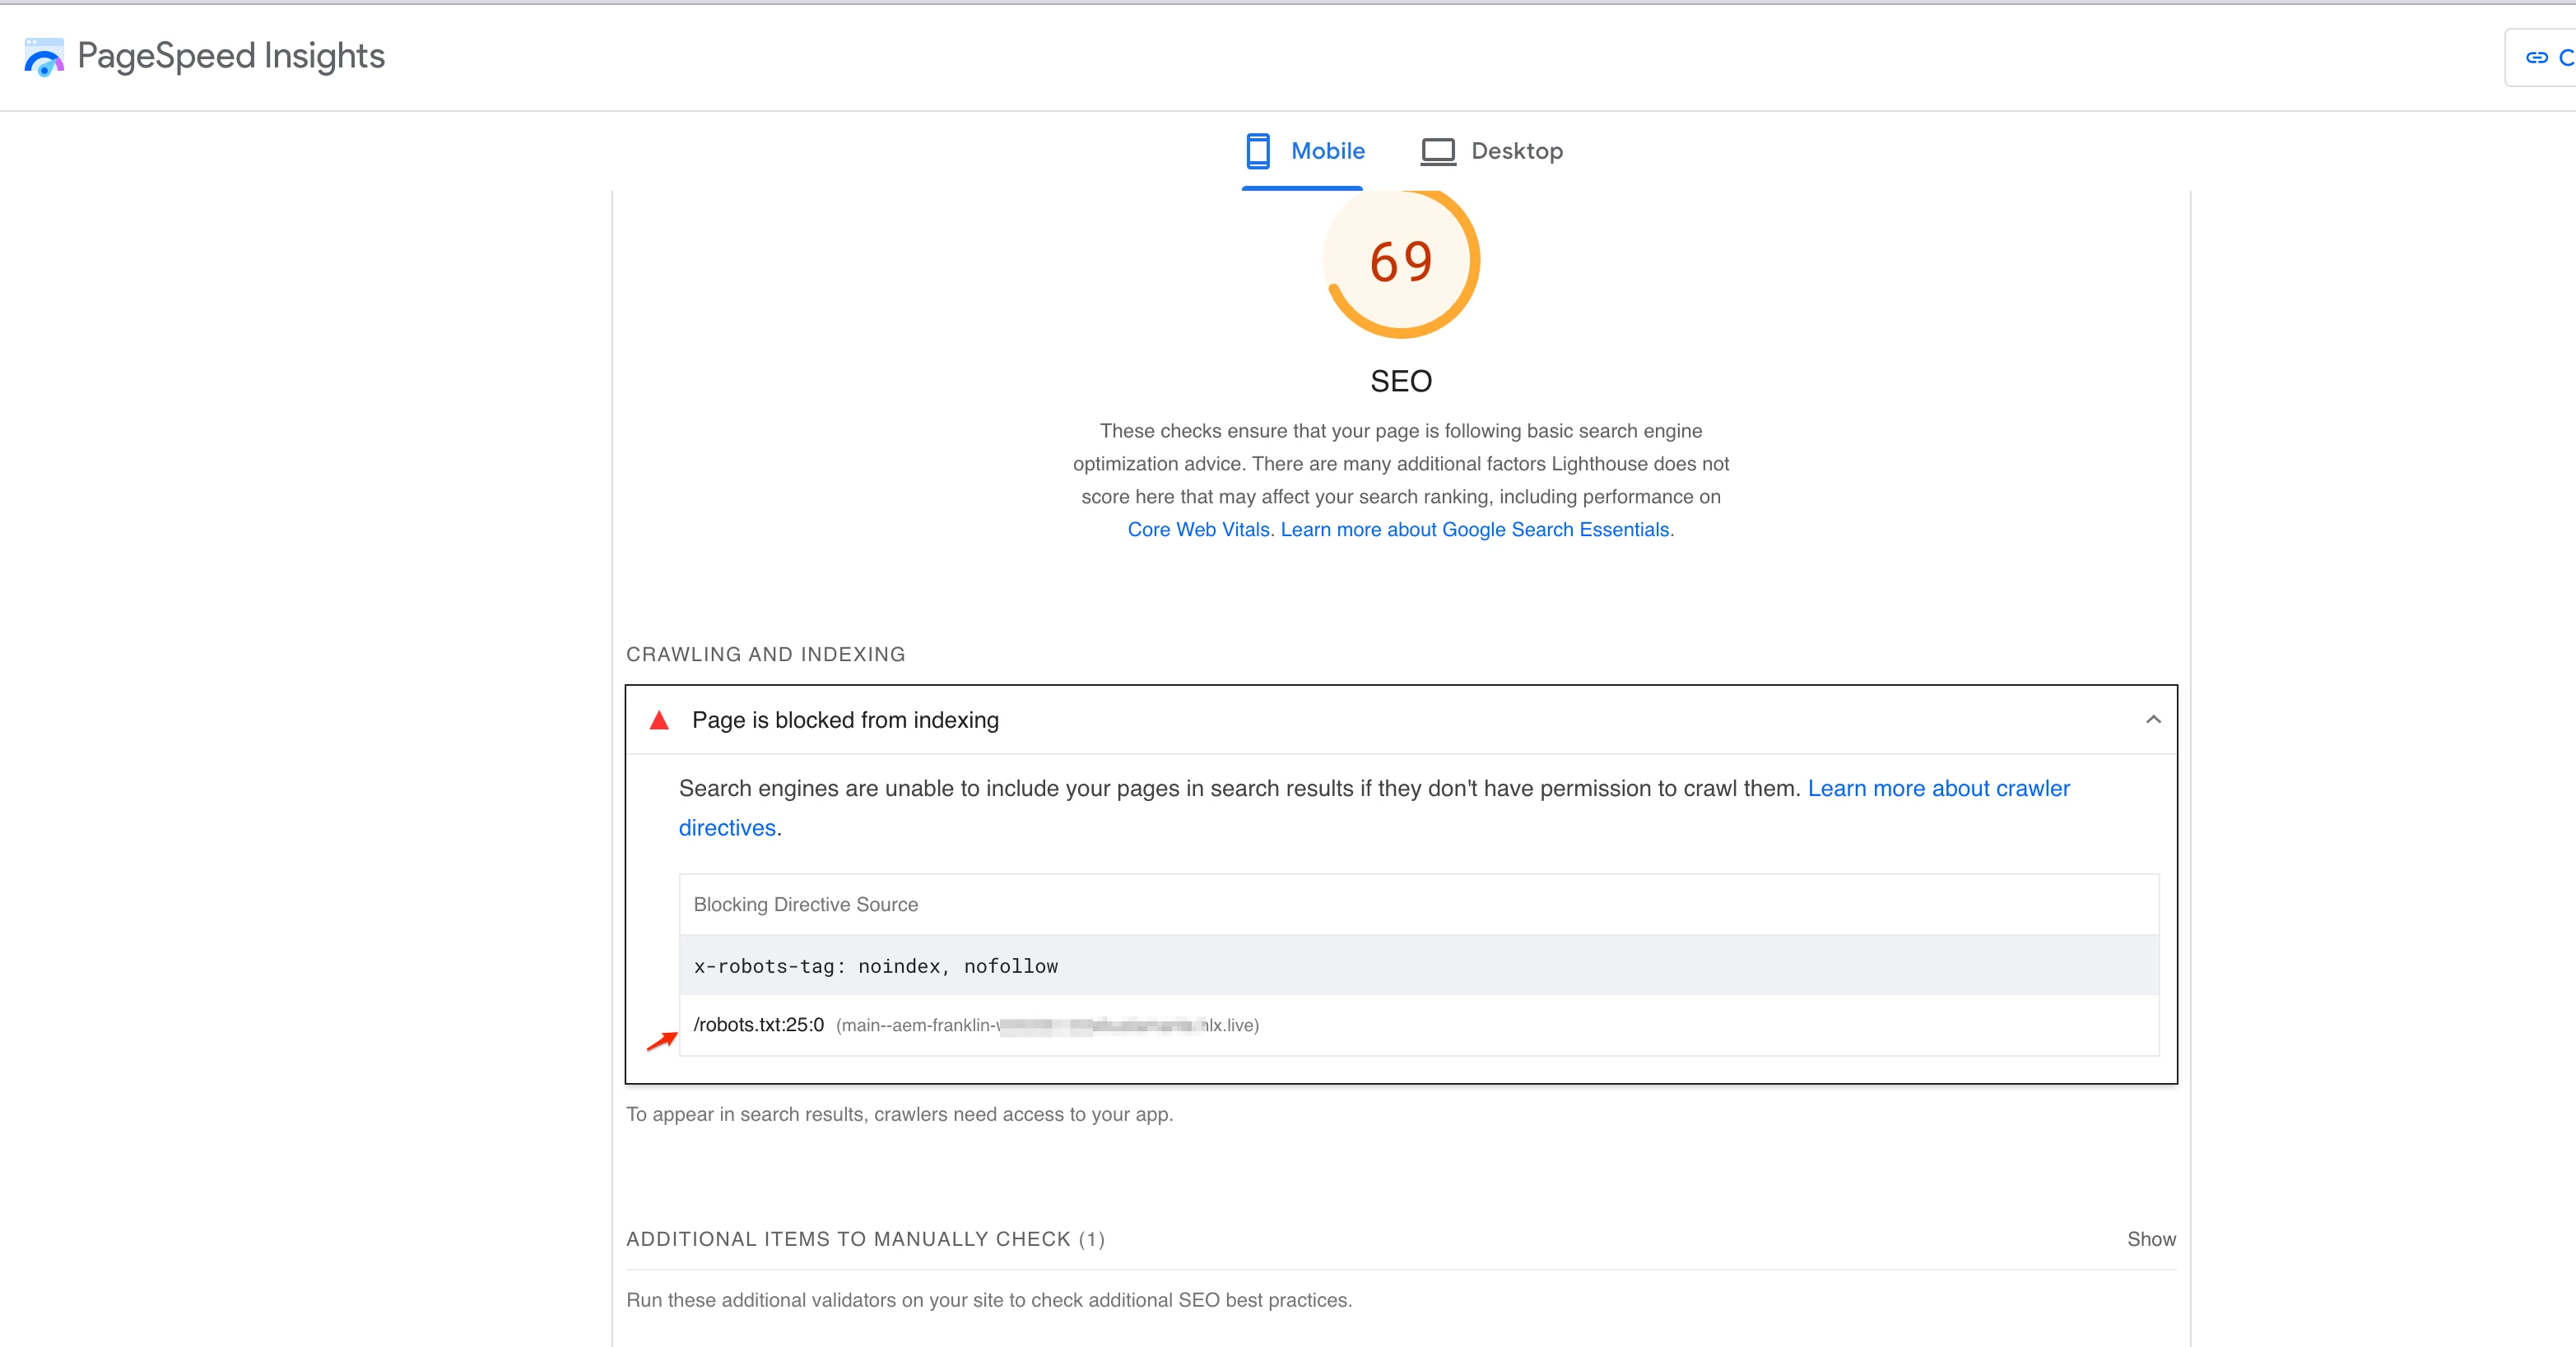Click the Blocking Directive Source column header
The image size is (2576, 1347).
pos(805,905)
